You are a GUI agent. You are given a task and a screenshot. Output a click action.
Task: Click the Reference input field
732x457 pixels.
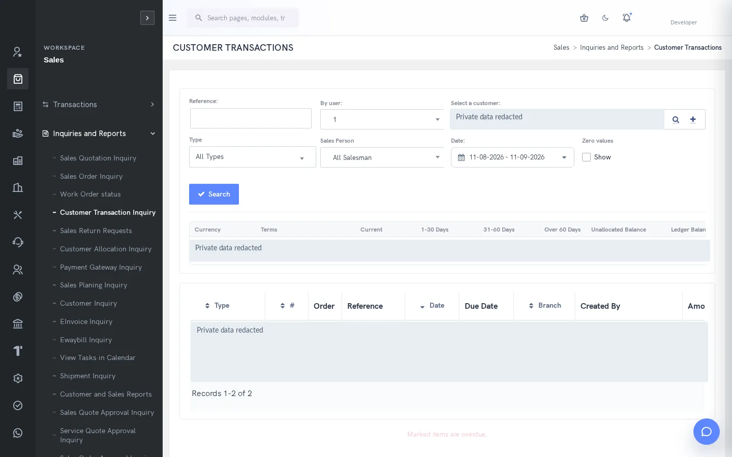click(x=251, y=118)
